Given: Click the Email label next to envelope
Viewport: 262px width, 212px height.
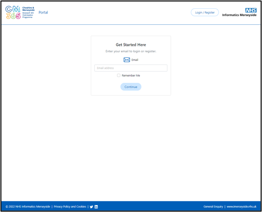Looking at the screenshot, I should pyautogui.click(x=135, y=60).
